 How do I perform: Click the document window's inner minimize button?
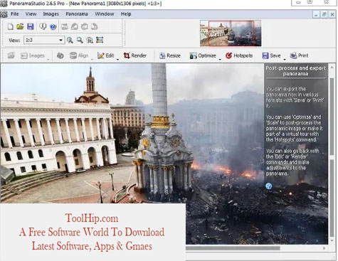[x=316, y=14]
